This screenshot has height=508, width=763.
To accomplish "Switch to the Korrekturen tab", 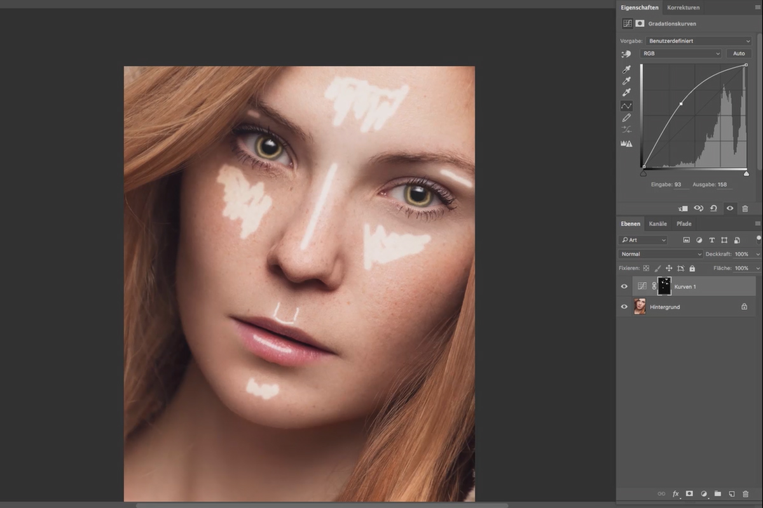I will (684, 8).
